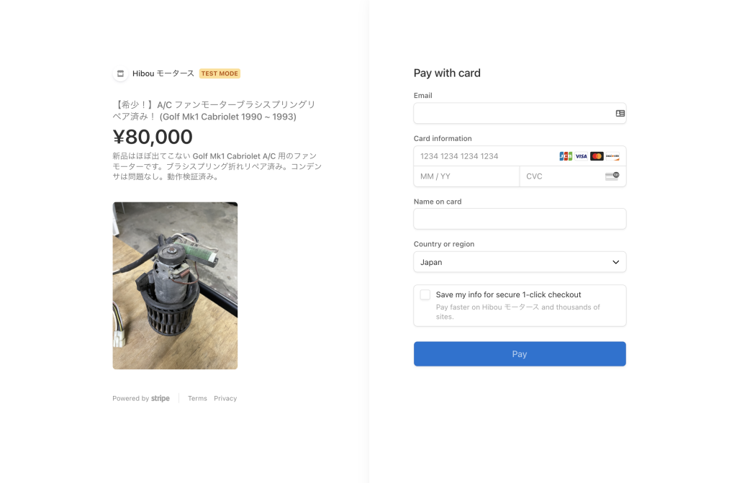Click the fan motor product photo
The width and height of the screenshot is (737, 483).
pyautogui.click(x=175, y=285)
